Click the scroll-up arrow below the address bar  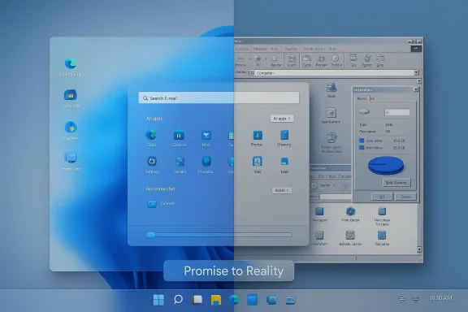[419, 81]
